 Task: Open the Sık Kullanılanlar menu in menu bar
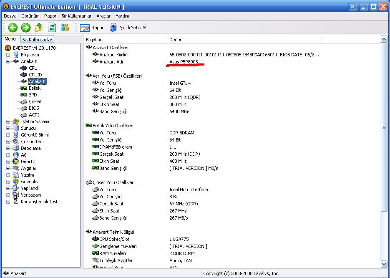[x=76, y=16]
